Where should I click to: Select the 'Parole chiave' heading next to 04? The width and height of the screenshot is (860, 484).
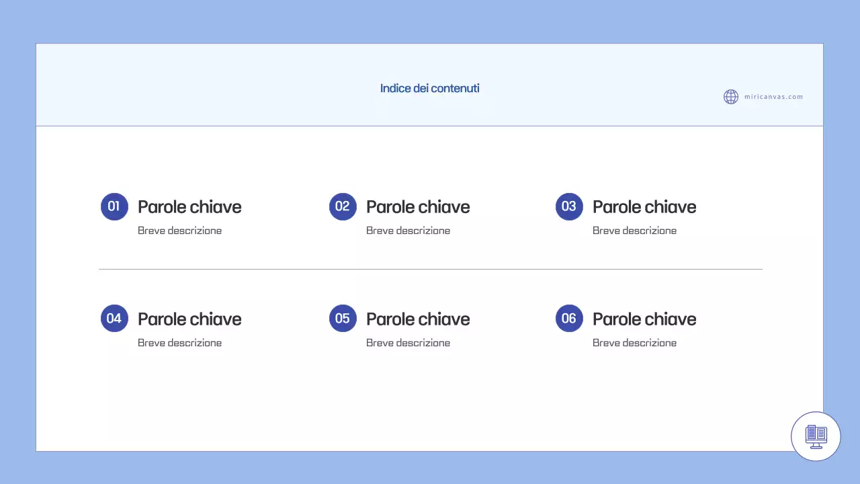pos(189,319)
